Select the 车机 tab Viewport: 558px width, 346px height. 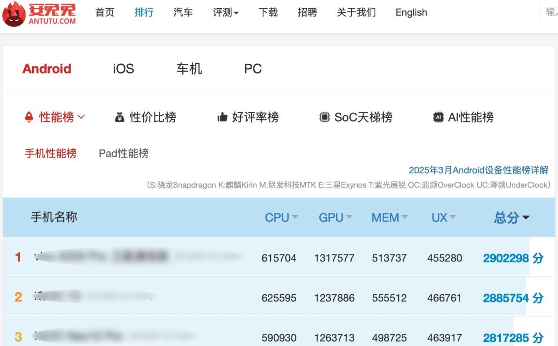[x=189, y=69]
